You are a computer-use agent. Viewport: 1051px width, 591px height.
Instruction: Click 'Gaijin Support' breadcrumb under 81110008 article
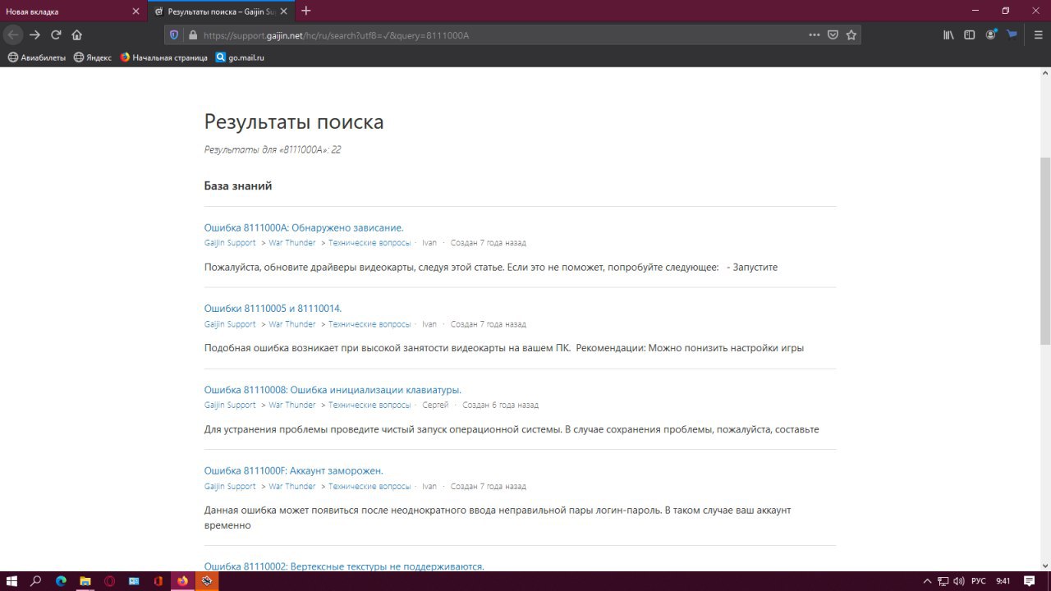click(x=230, y=405)
